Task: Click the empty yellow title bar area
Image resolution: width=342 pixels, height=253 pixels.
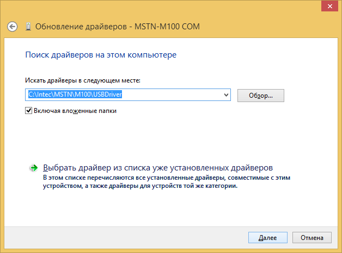Action: pyautogui.click(x=262, y=26)
